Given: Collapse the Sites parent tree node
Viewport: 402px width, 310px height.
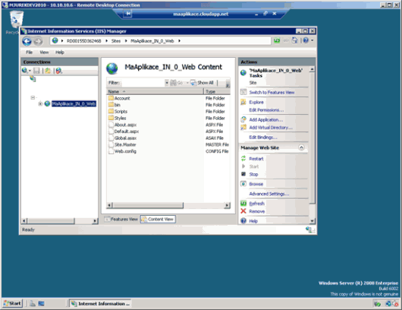Looking at the screenshot, I should coord(33,97).
